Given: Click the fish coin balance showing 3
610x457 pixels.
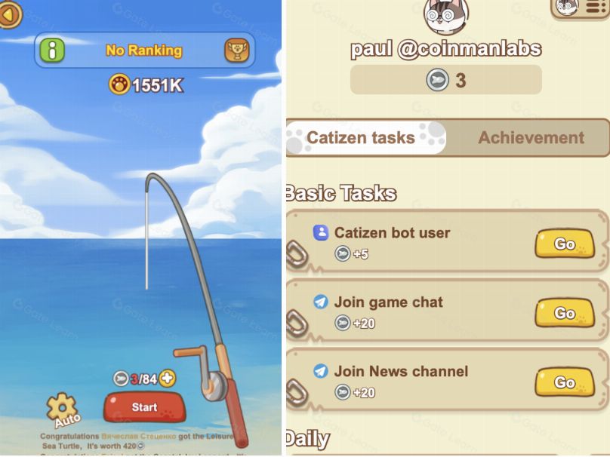Looking at the screenshot, I should (446, 80).
